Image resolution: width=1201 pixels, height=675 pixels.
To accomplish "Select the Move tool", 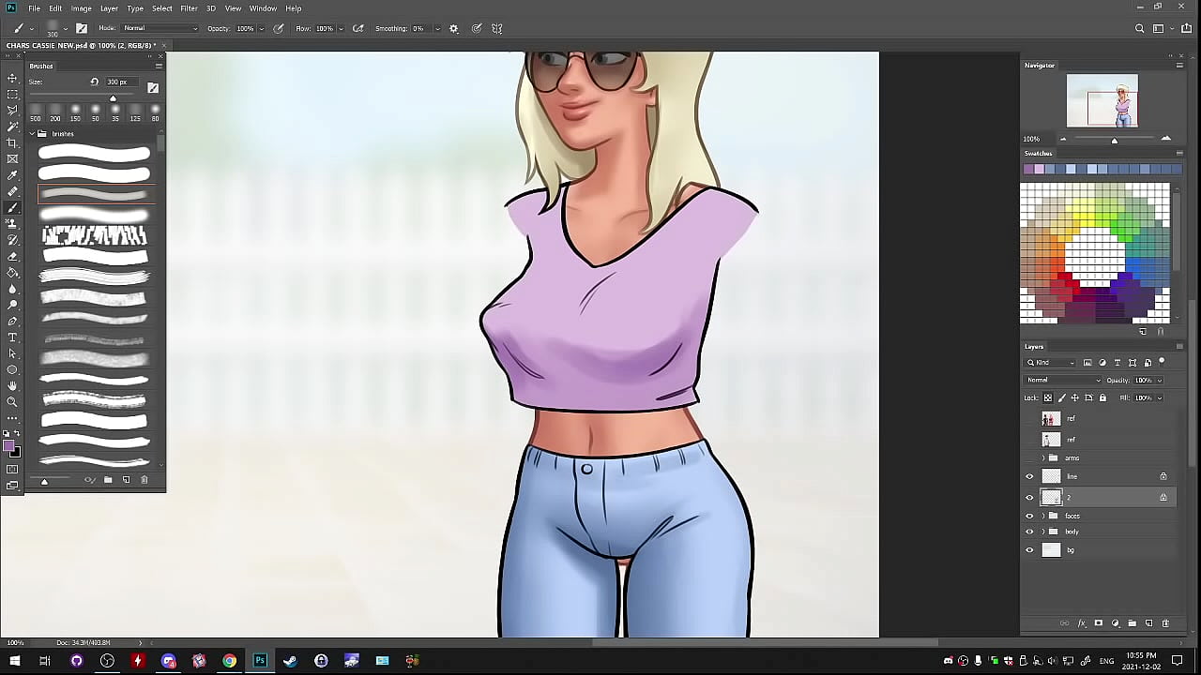I will (12, 78).
